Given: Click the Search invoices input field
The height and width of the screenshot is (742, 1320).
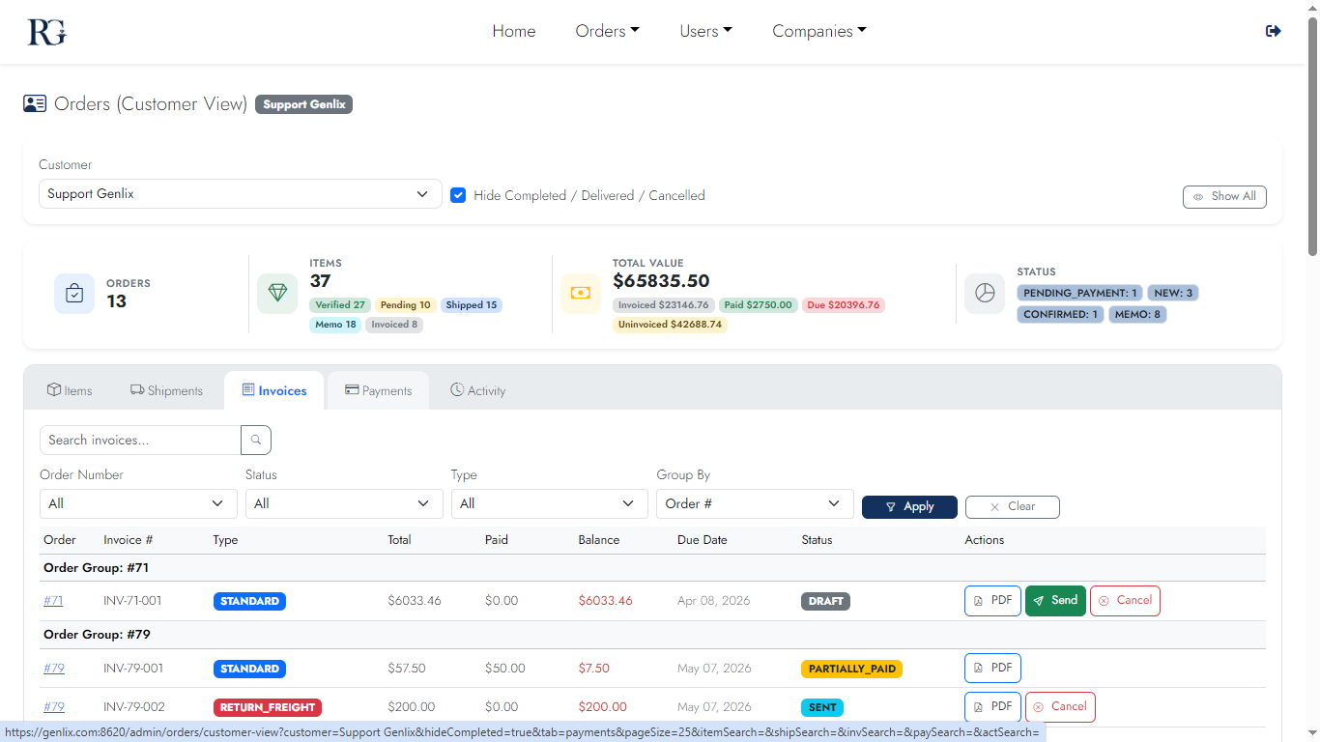Looking at the screenshot, I should pyautogui.click(x=140, y=440).
